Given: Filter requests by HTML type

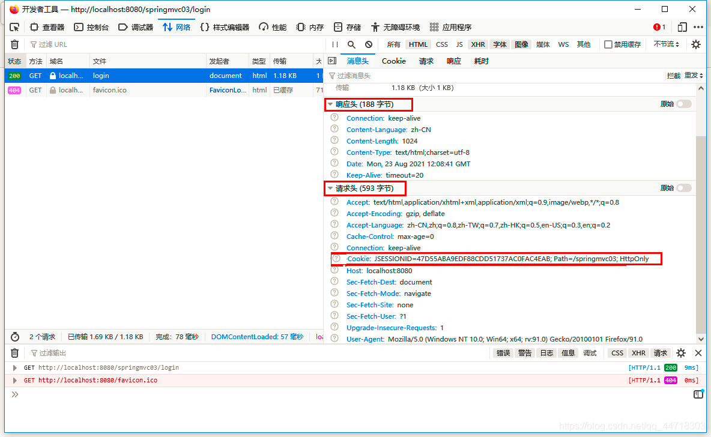Looking at the screenshot, I should [418, 44].
